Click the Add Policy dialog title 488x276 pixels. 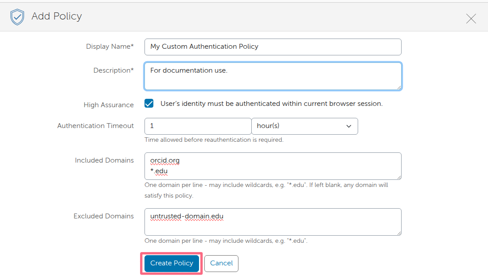tap(56, 16)
